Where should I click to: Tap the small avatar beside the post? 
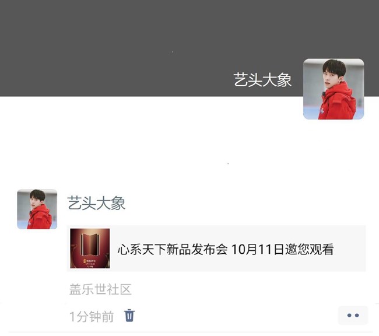(37, 209)
